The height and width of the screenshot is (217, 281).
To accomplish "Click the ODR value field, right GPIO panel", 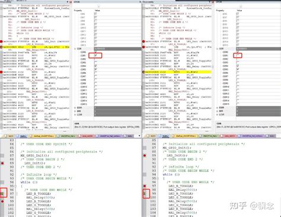I will pos(258,49).
